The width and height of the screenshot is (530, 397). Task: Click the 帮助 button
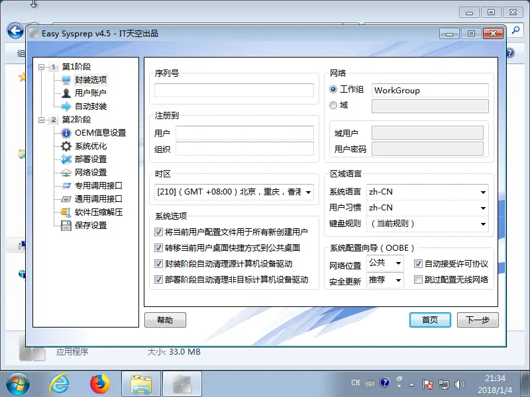(x=165, y=320)
